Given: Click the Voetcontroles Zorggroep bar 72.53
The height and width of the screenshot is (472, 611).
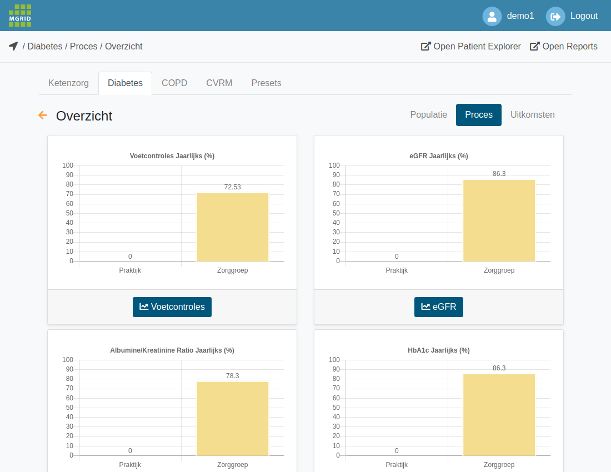Looking at the screenshot, I should pos(232,227).
